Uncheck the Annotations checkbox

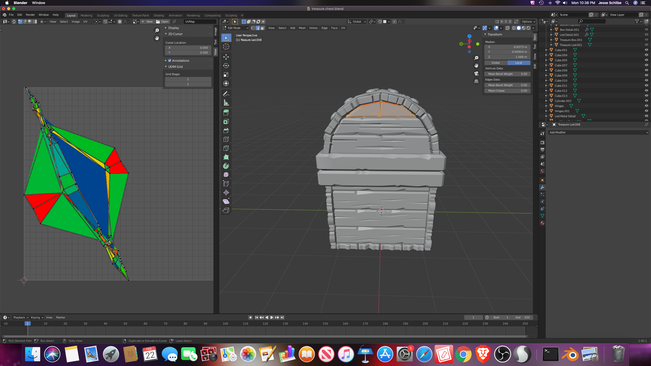(x=170, y=60)
